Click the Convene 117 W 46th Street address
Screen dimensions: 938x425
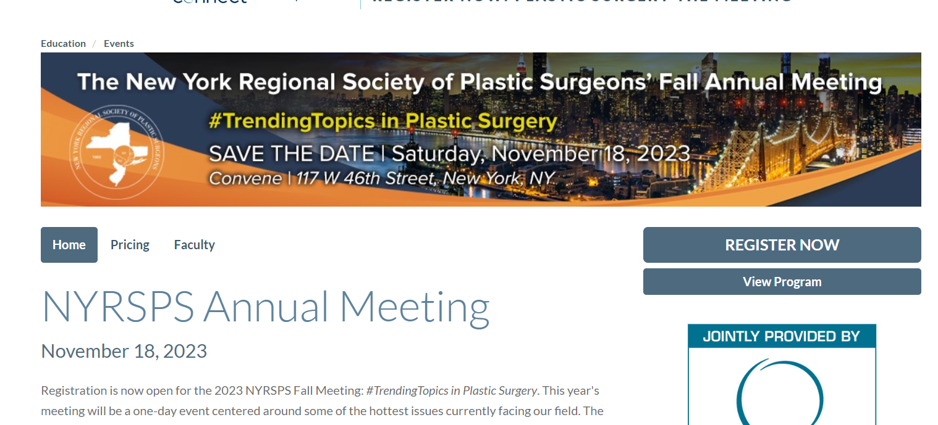(381, 179)
